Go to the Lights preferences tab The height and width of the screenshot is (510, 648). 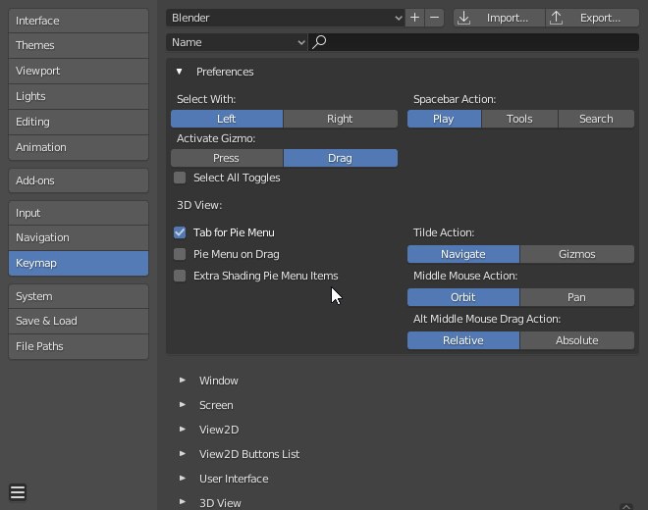(x=79, y=96)
